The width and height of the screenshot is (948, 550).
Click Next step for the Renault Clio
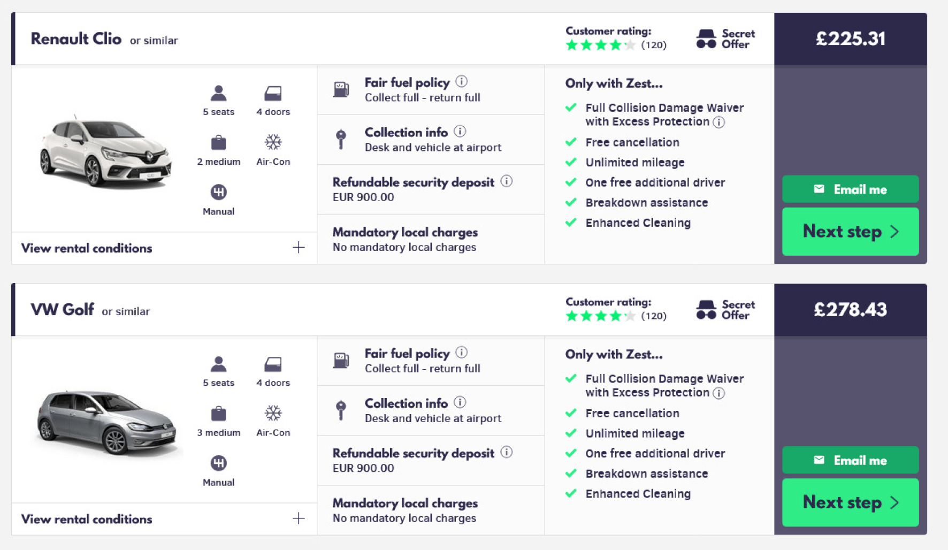[x=850, y=232]
